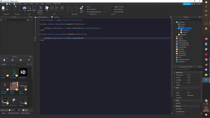Click the share icon at top right
The width and height of the screenshot is (210, 118).
pos(194,4)
